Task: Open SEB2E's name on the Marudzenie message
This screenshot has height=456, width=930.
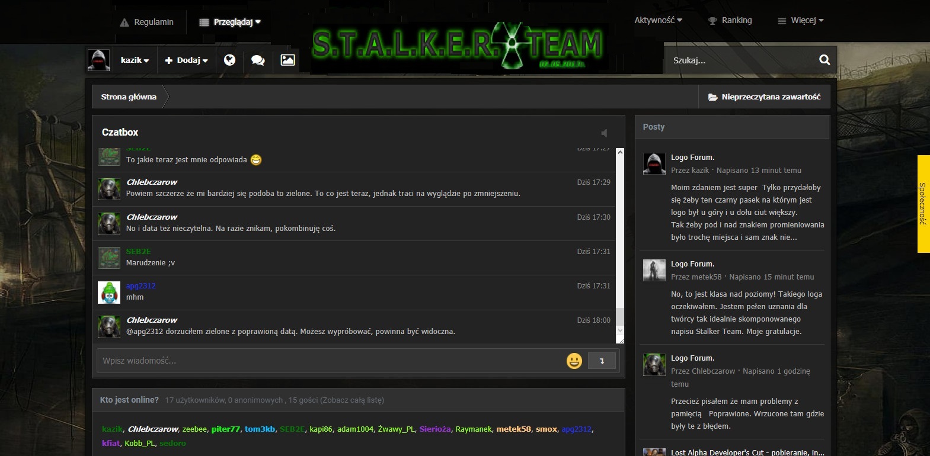Action: [138, 251]
